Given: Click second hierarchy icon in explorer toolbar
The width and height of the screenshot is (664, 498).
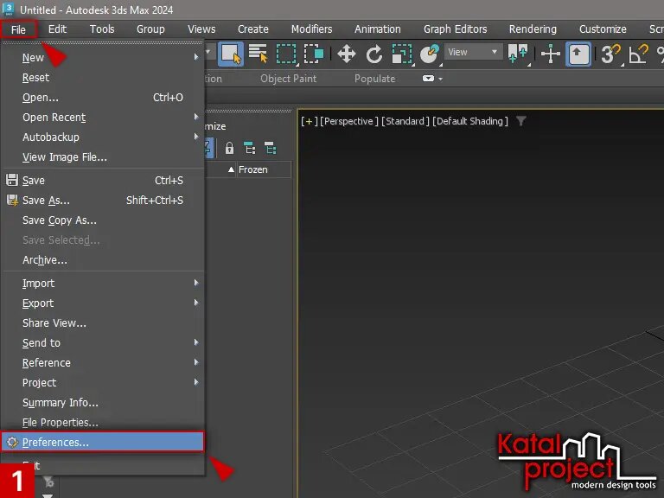Looking at the screenshot, I should coord(270,148).
